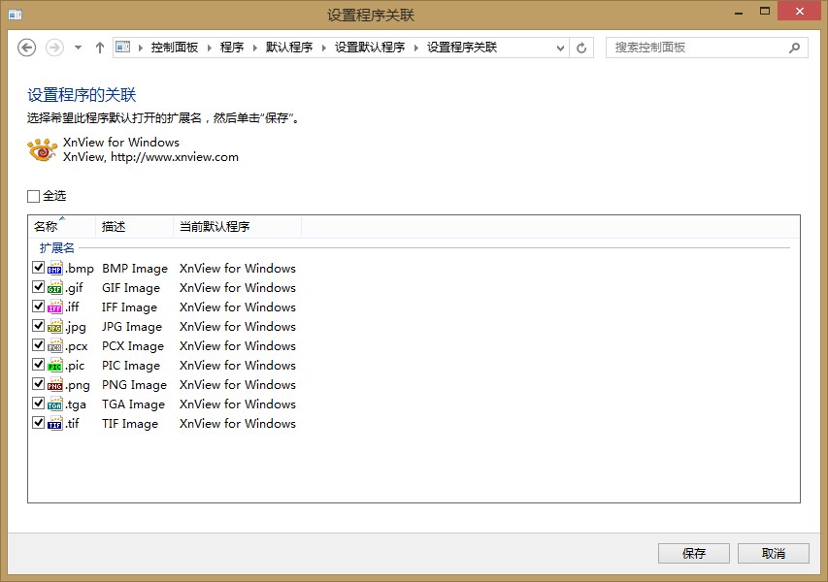Close the 设置程序关联 window
This screenshot has width=828, height=582.
[x=800, y=11]
